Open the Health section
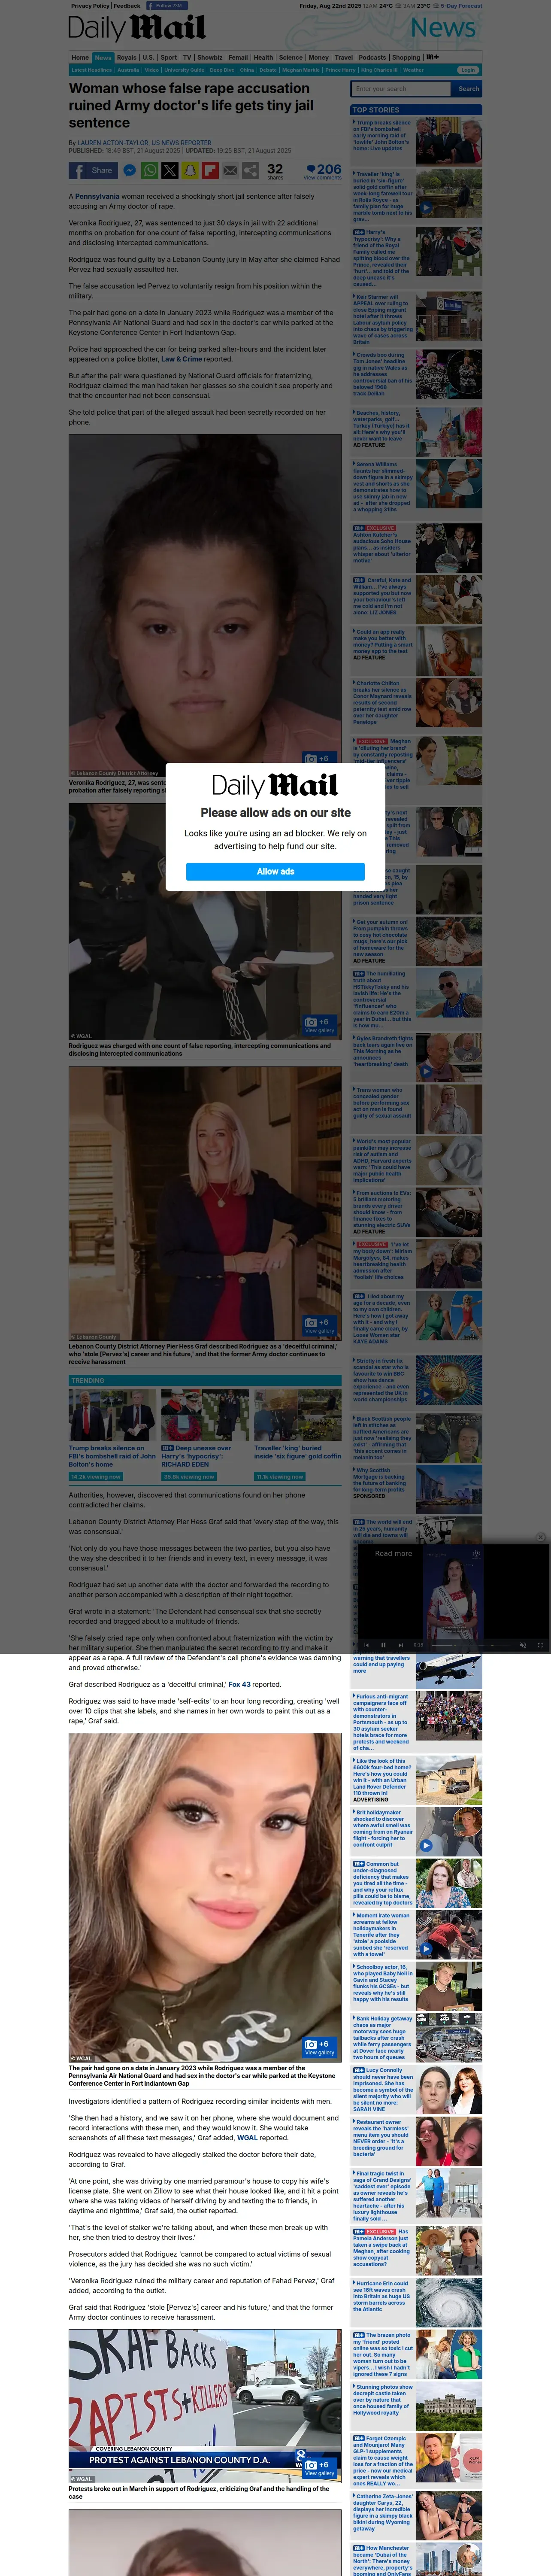Viewport: 551px width, 2576px height. pos(264,57)
